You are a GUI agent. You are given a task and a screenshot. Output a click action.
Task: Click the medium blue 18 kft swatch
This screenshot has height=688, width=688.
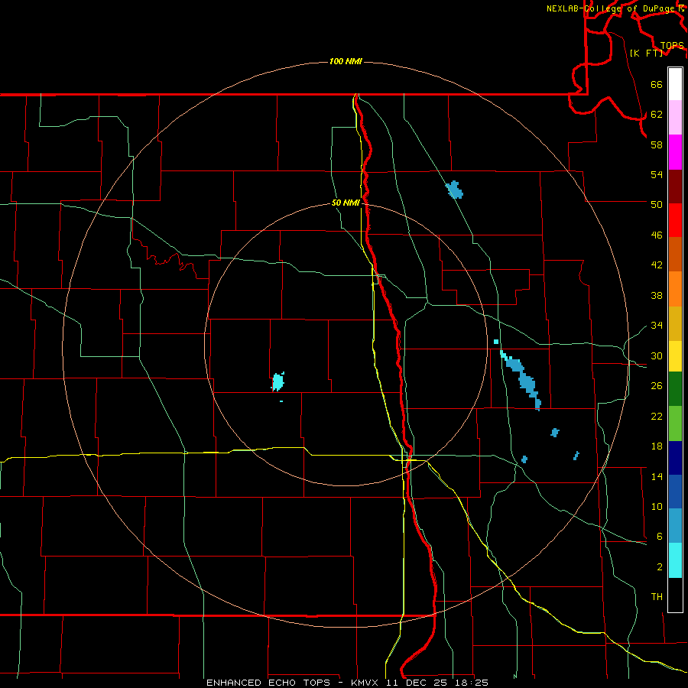pos(675,492)
